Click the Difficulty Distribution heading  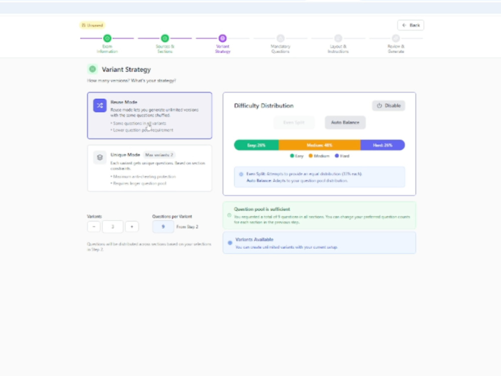[x=264, y=106]
